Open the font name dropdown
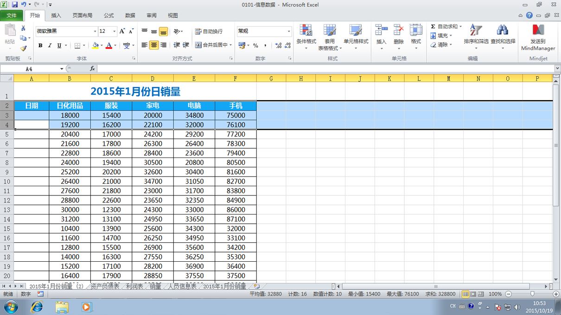This screenshot has height=315, width=561. click(x=95, y=31)
